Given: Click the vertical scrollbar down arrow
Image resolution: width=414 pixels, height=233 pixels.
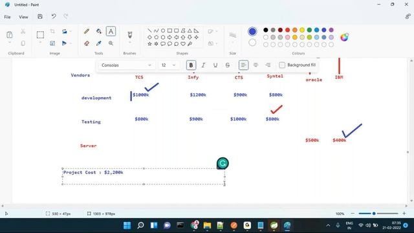Looking at the screenshot, I should [x=411, y=201].
